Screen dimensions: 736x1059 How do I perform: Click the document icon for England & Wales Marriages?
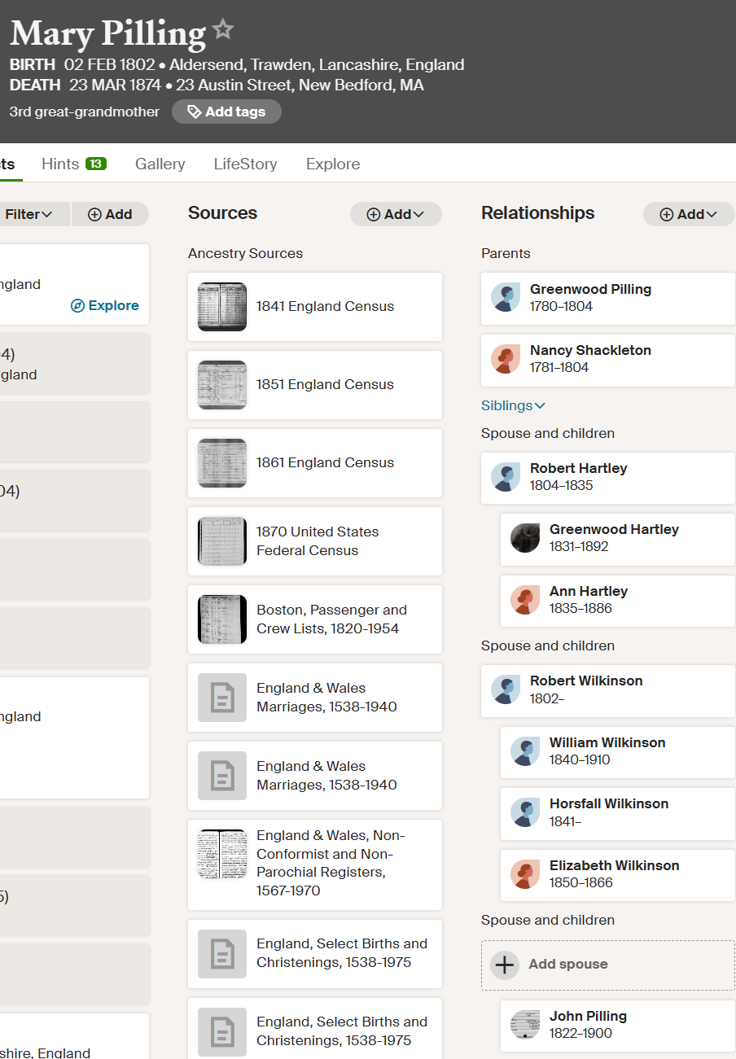pyautogui.click(x=222, y=698)
